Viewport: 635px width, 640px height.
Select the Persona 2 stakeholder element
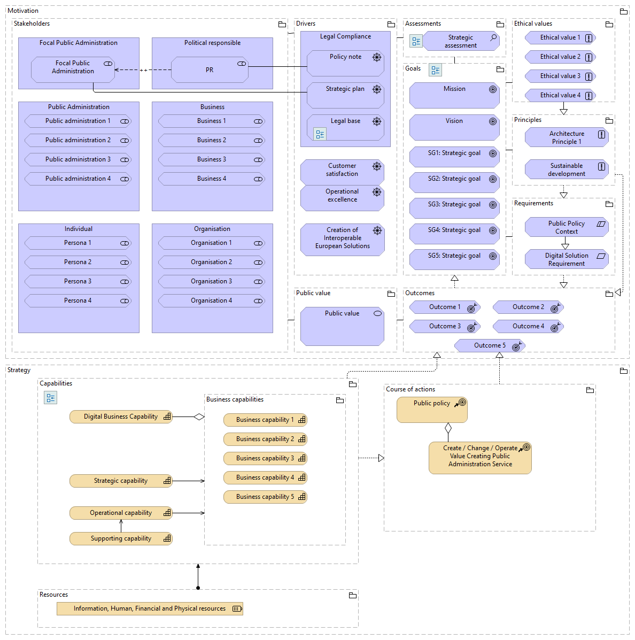click(x=78, y=262)
